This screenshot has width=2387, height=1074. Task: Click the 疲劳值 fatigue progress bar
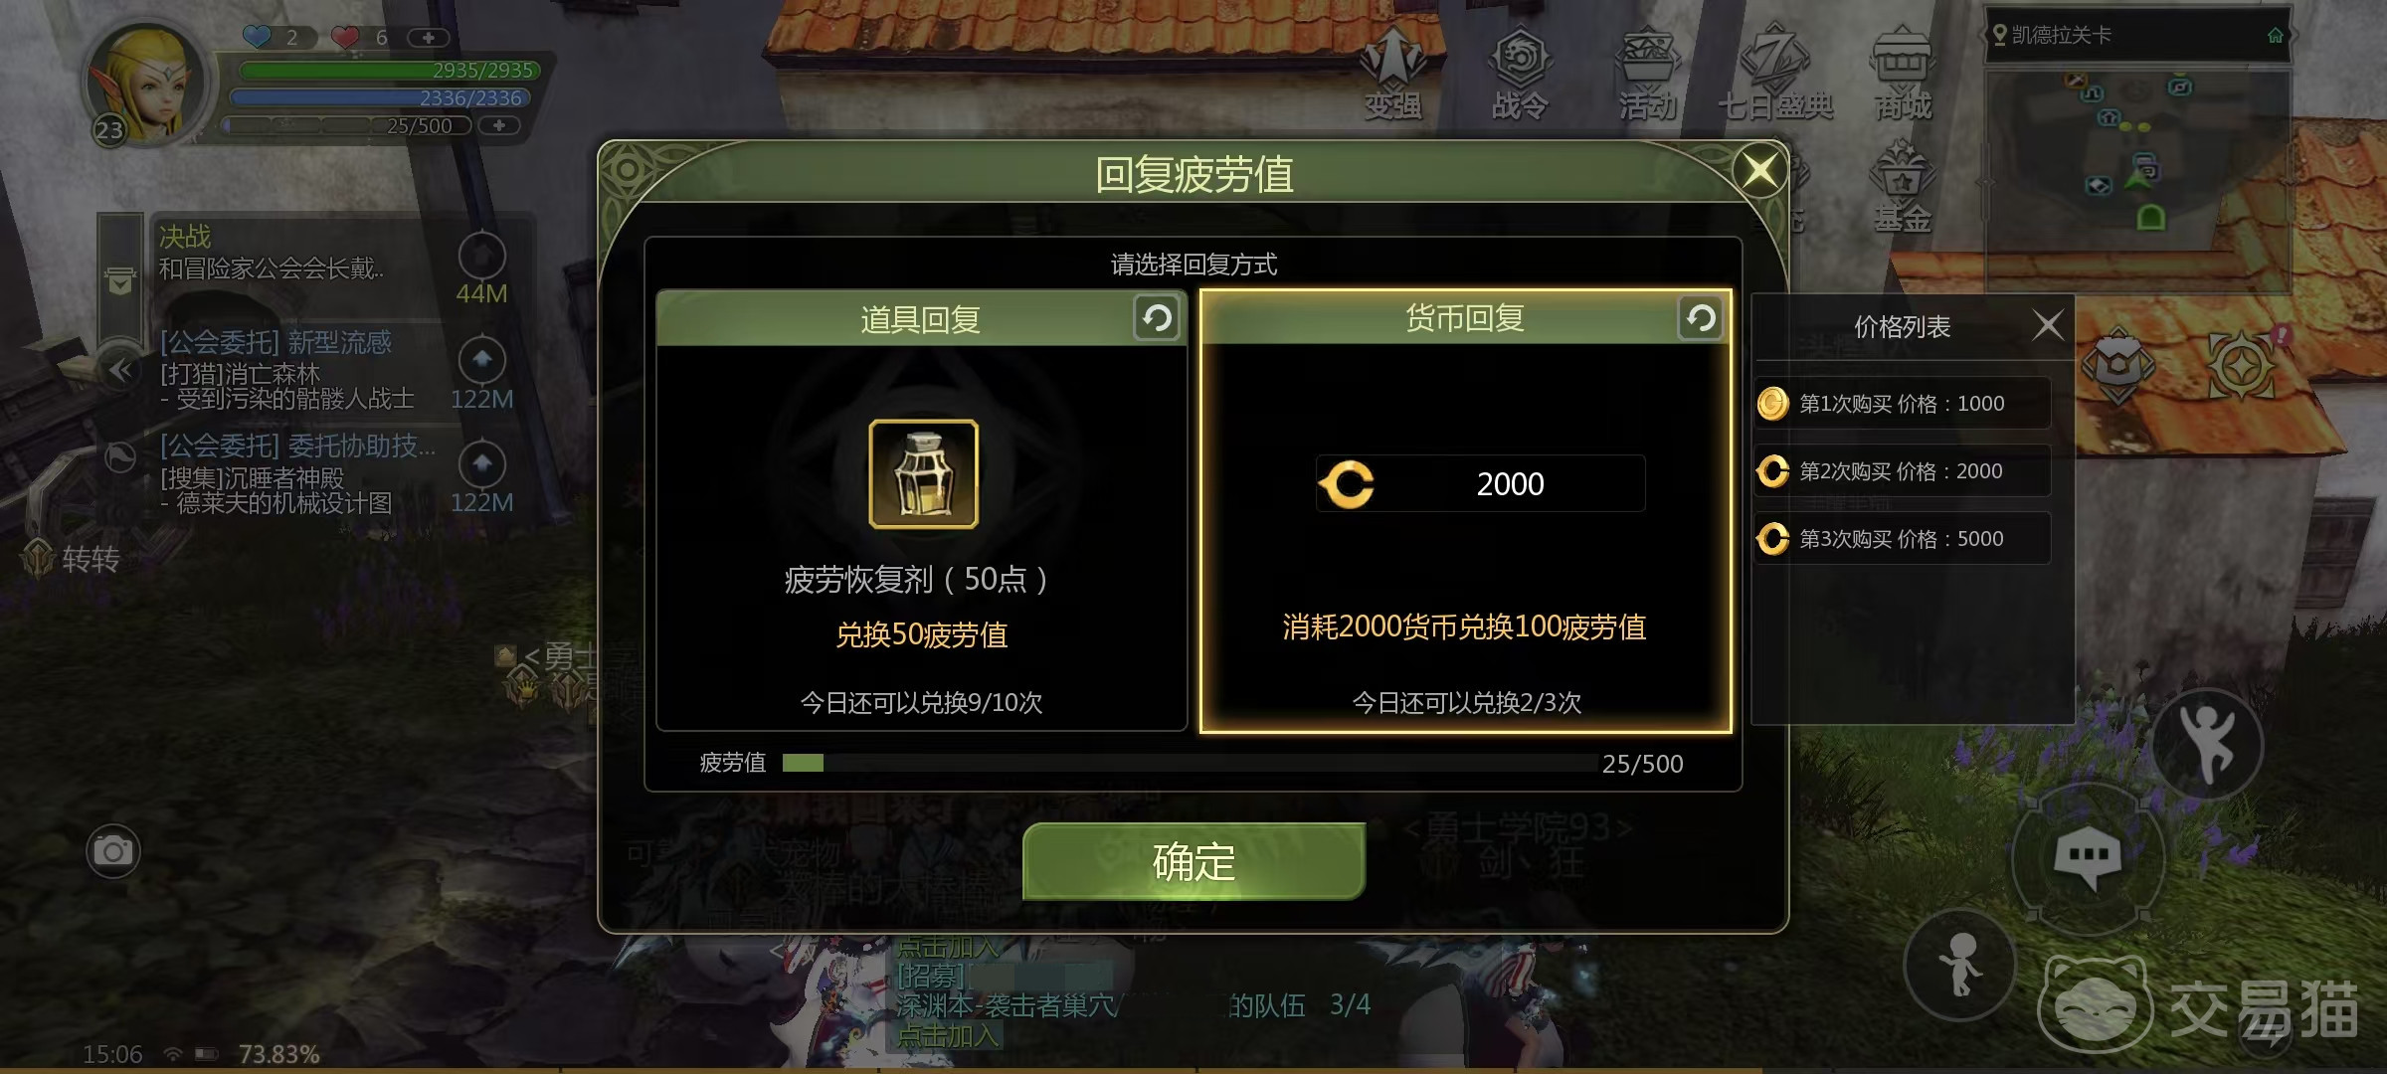pos(1191,763)
